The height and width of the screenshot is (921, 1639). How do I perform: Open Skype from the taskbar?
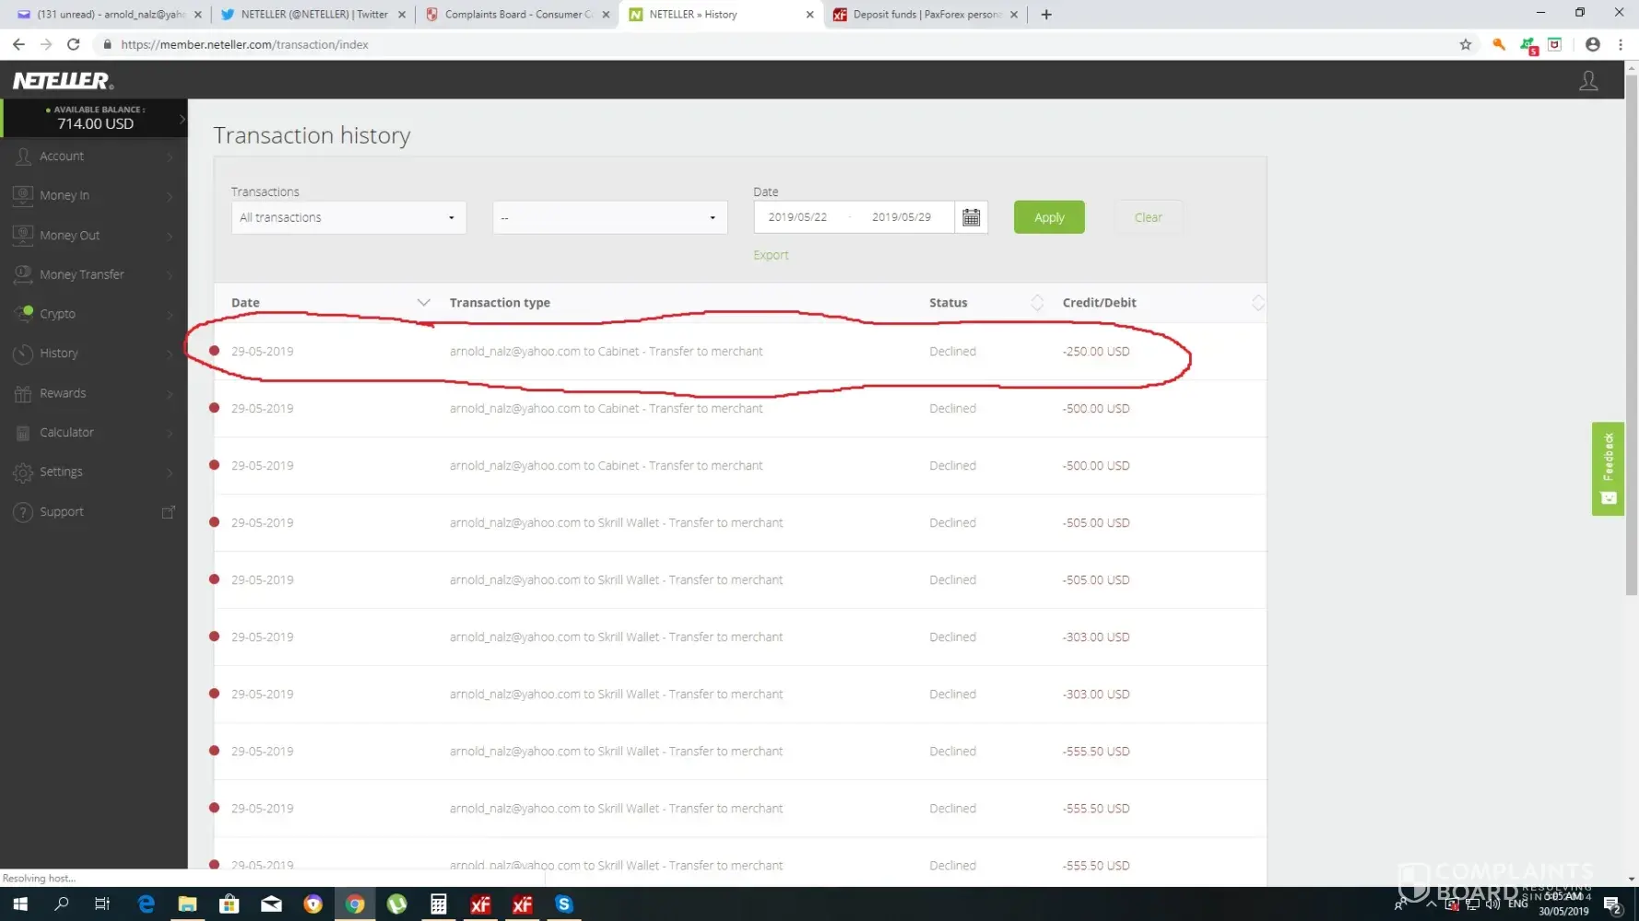tap(564, 904)
